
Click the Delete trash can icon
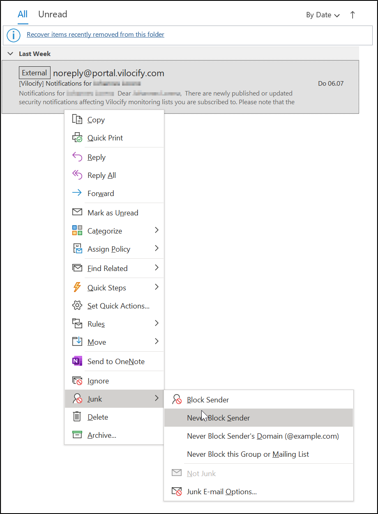point(77,417)
